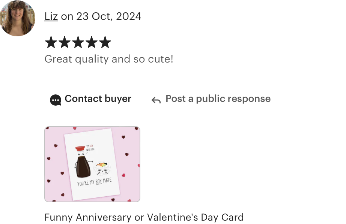Click the Contact buyer text
Viewport: 346px width, 224px height.
tap(98, 99)
